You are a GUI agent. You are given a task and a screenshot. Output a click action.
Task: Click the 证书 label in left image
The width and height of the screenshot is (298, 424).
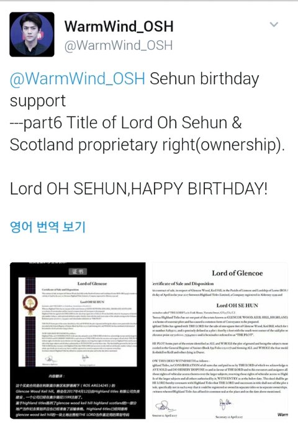coord(78,272)
